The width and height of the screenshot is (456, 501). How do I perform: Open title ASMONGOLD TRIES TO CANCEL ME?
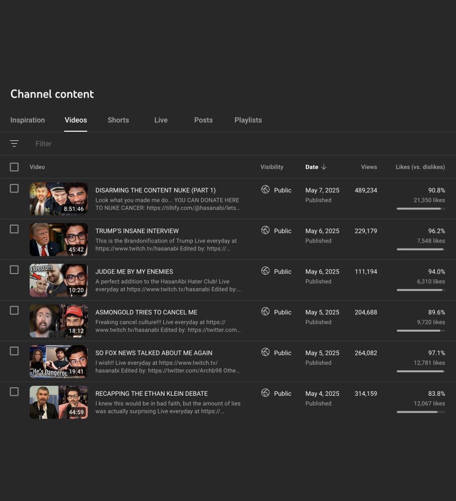[146, 312]
